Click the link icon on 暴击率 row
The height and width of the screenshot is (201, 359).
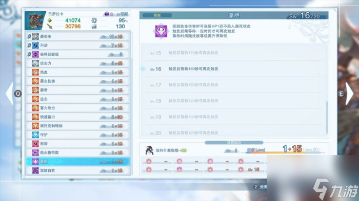click(x=29, y=36)
